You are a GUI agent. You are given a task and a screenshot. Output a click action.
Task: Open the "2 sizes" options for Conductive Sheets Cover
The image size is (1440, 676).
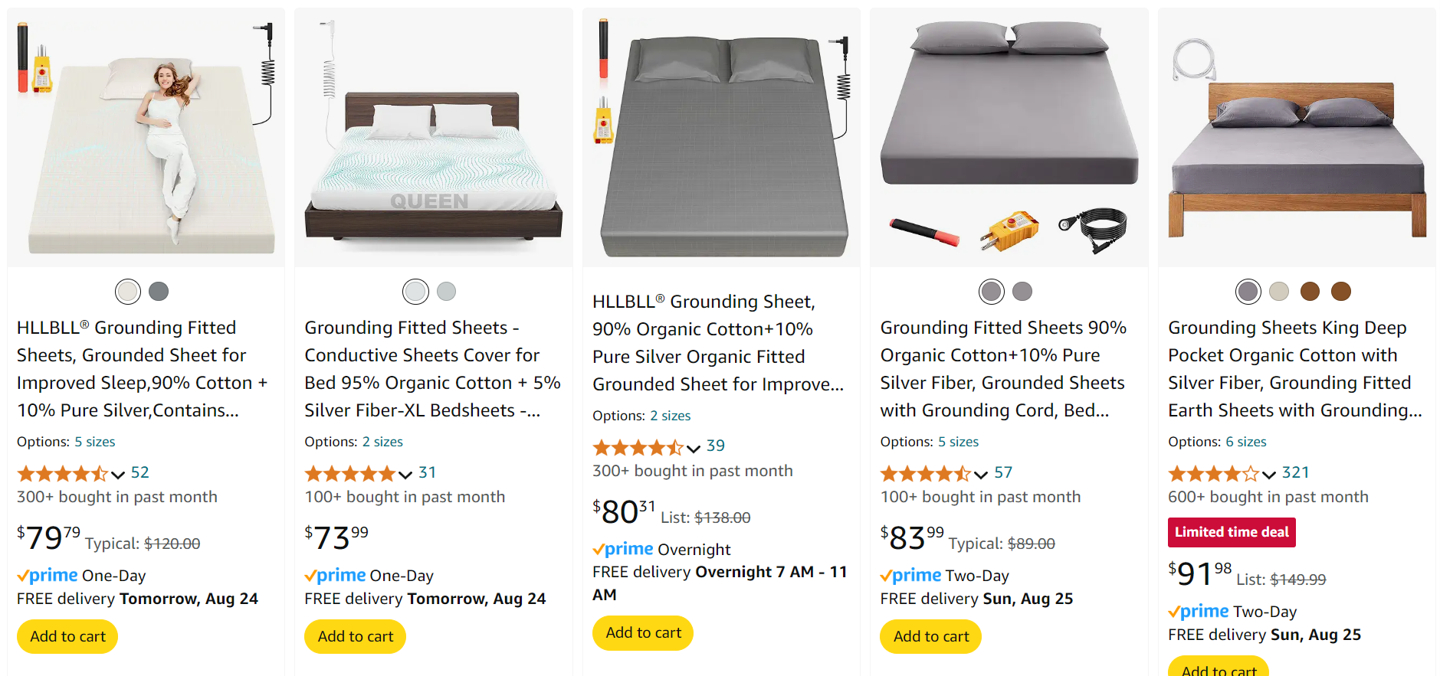pos(382,442)
